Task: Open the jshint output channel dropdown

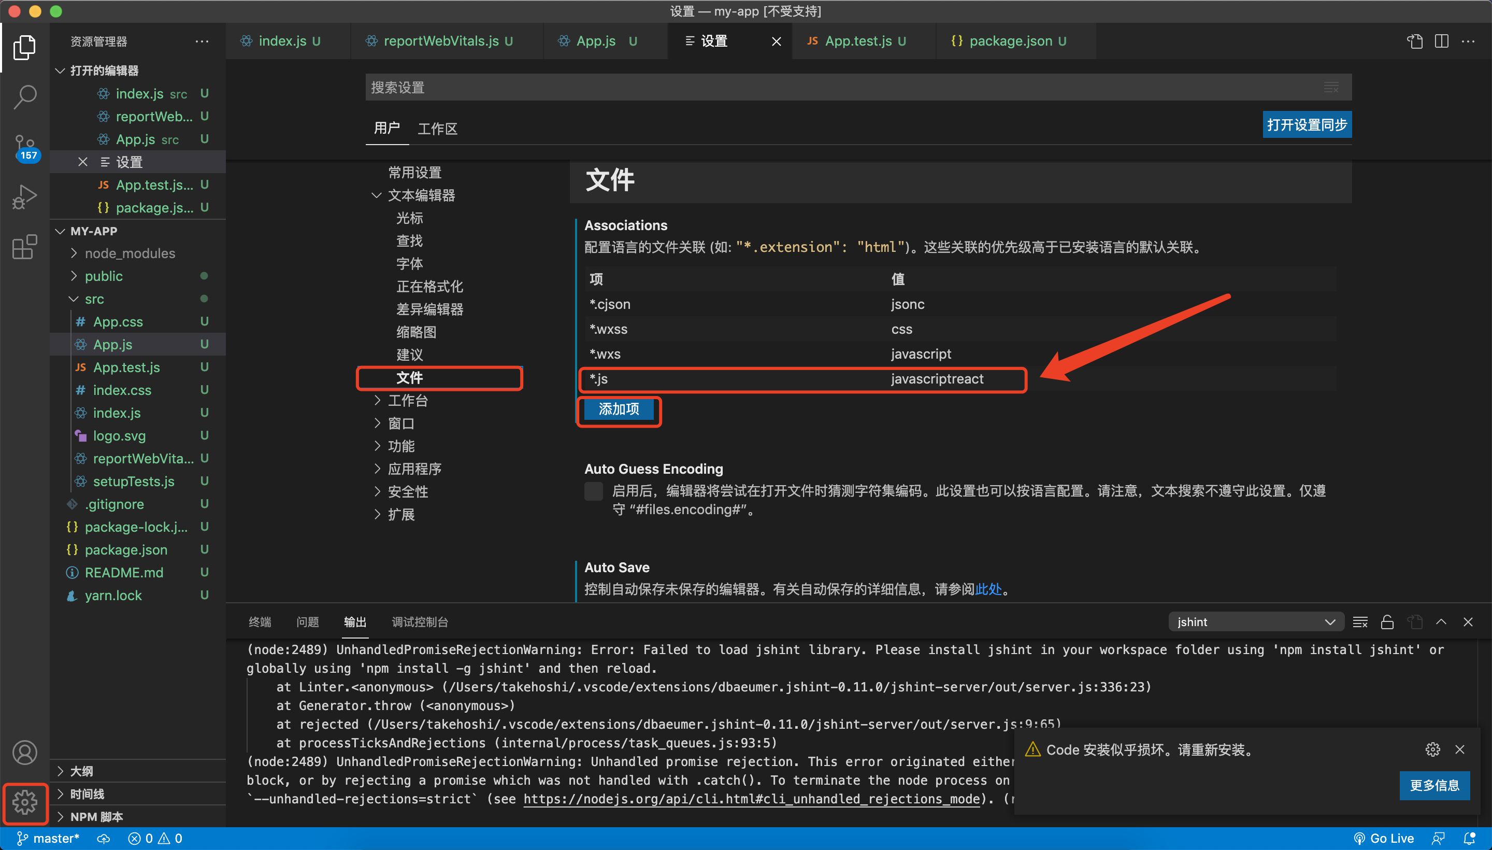Action: point(1255,621)
